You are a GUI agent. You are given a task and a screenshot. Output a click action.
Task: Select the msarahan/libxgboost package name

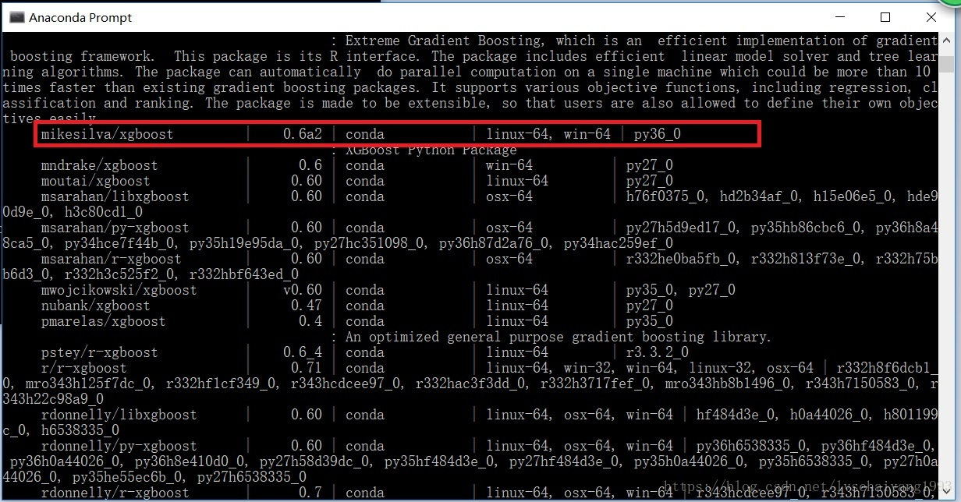(115, 196)
